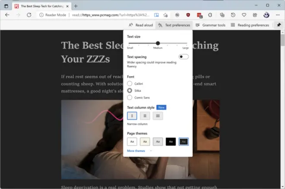Open the red calendar extension with badge

199,15
